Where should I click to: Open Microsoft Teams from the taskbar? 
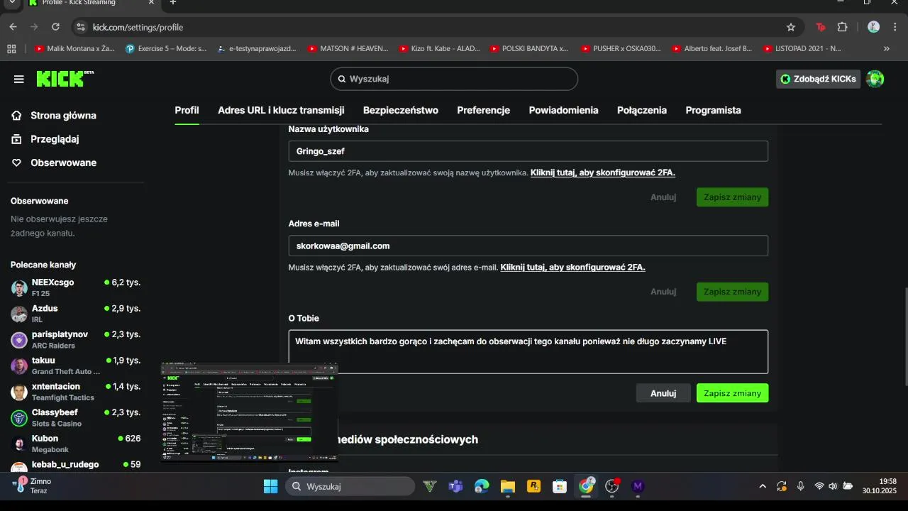click(455, 486)
